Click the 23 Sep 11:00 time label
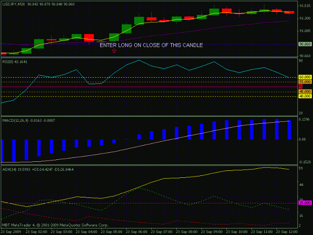The width and height of the screenshot is (313, 235). point(262,232)
